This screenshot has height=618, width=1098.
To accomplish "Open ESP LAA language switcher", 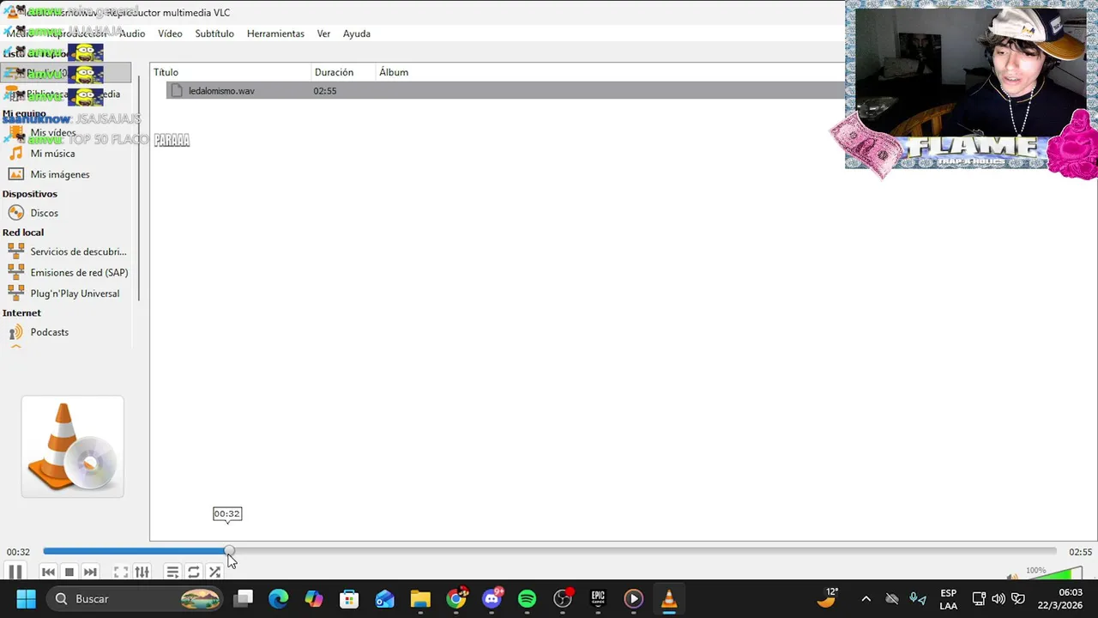I will [x=948, y=599].
